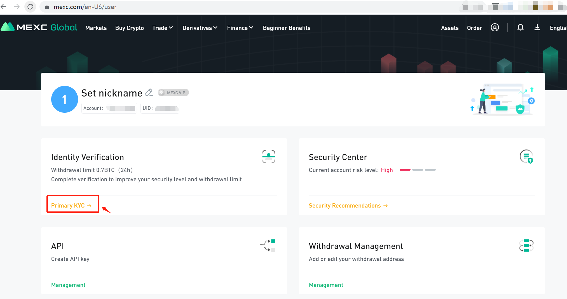Open the notifications bell
Screen dimensions: 567x299
coord(520,27)
